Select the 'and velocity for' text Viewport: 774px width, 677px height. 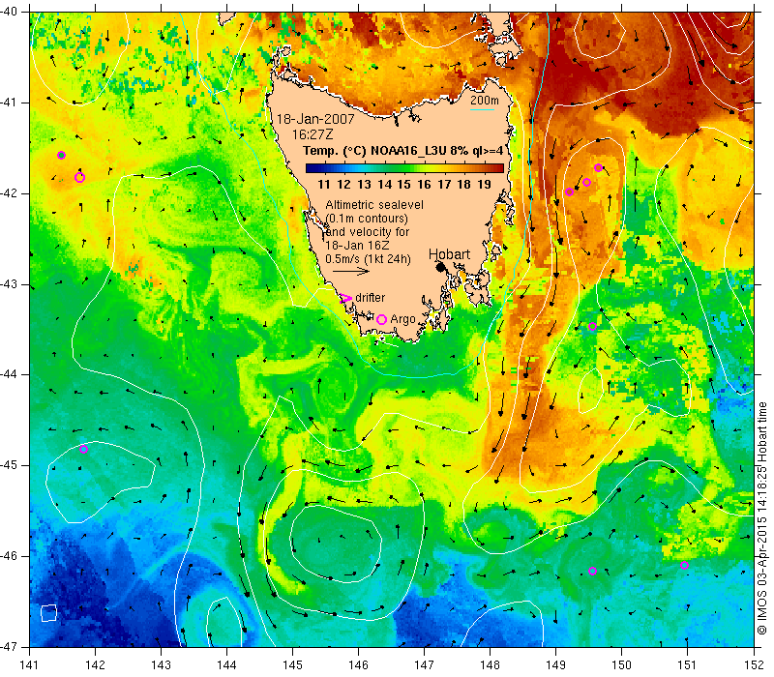368,232
